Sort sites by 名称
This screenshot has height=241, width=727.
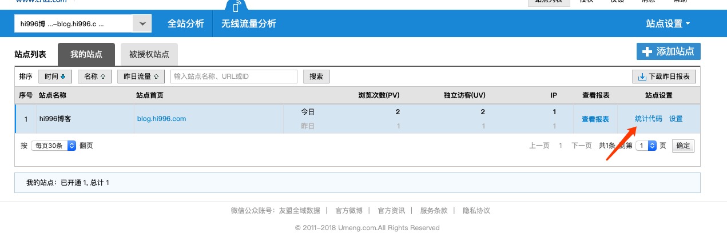[x=94, y=77]
